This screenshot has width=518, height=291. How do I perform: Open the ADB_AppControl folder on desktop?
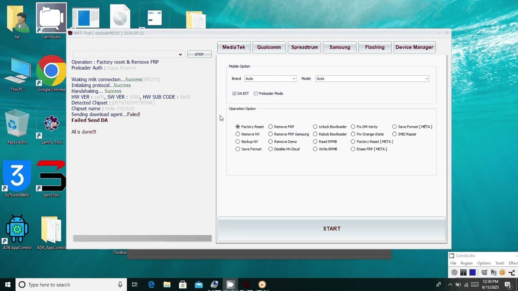[x=51, y=232]
